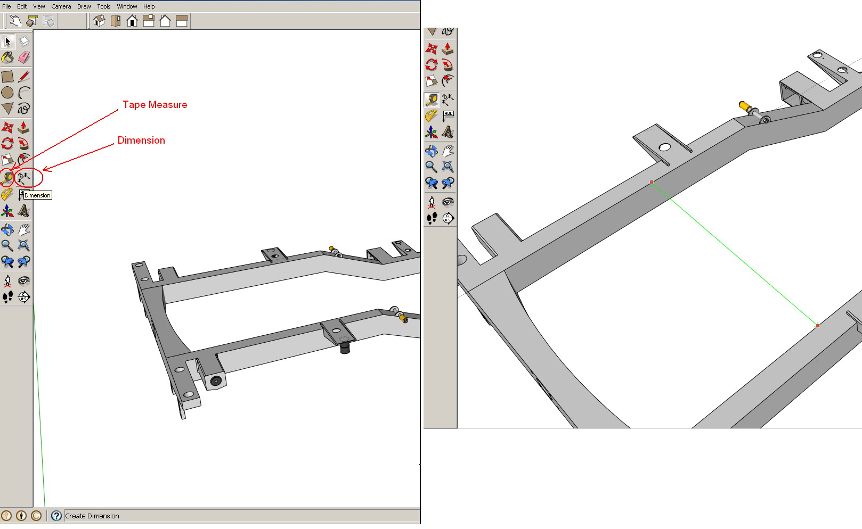862x529 pixels.
Task: Open the Camera menu
Action: pyautogui.click(x=61, y=6)
